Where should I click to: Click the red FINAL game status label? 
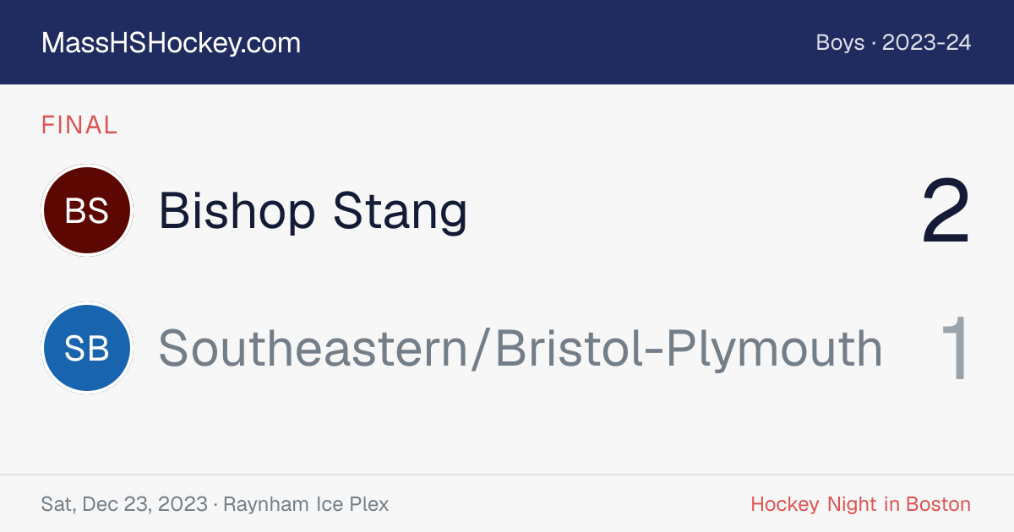(79, 125)
